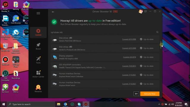Screen dimensions: 190x107
Task: Open the Boost section
Action: coord(38,46)
